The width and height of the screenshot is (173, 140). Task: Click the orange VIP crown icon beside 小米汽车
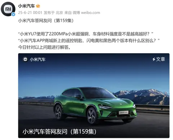click(38, 6)
